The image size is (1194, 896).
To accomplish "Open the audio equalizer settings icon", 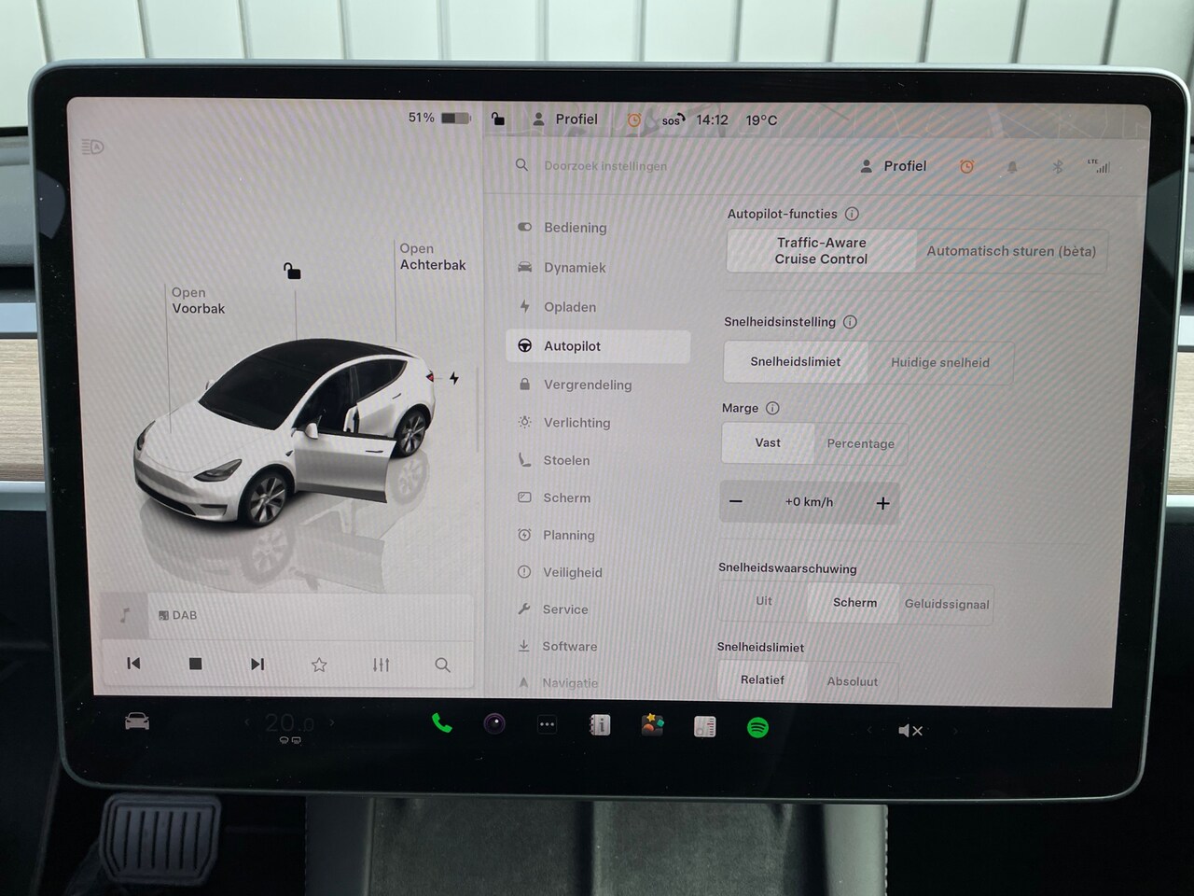I will (x=381, y=665).
